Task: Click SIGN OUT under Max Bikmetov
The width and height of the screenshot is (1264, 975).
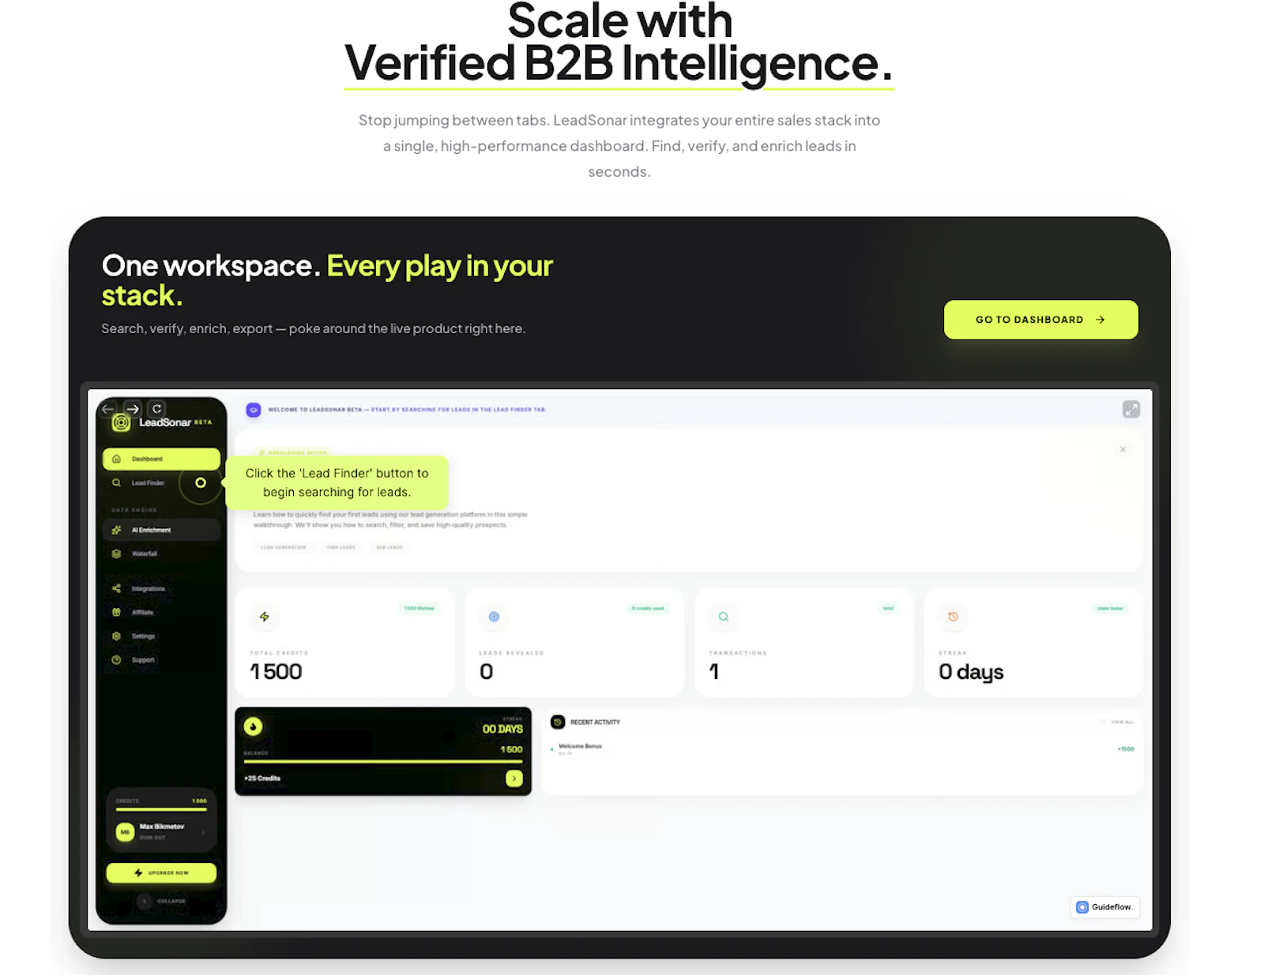Action: pos(152,838)
